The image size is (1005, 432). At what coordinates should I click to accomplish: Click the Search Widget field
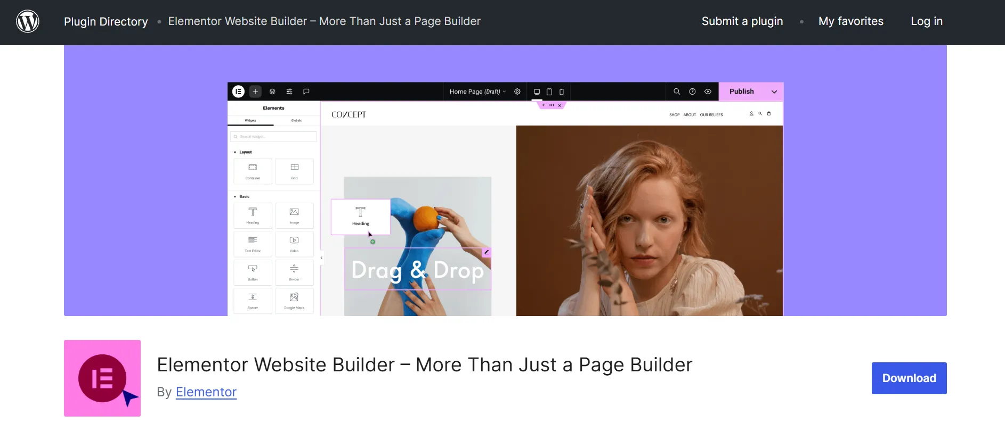[x=274, y=137]
